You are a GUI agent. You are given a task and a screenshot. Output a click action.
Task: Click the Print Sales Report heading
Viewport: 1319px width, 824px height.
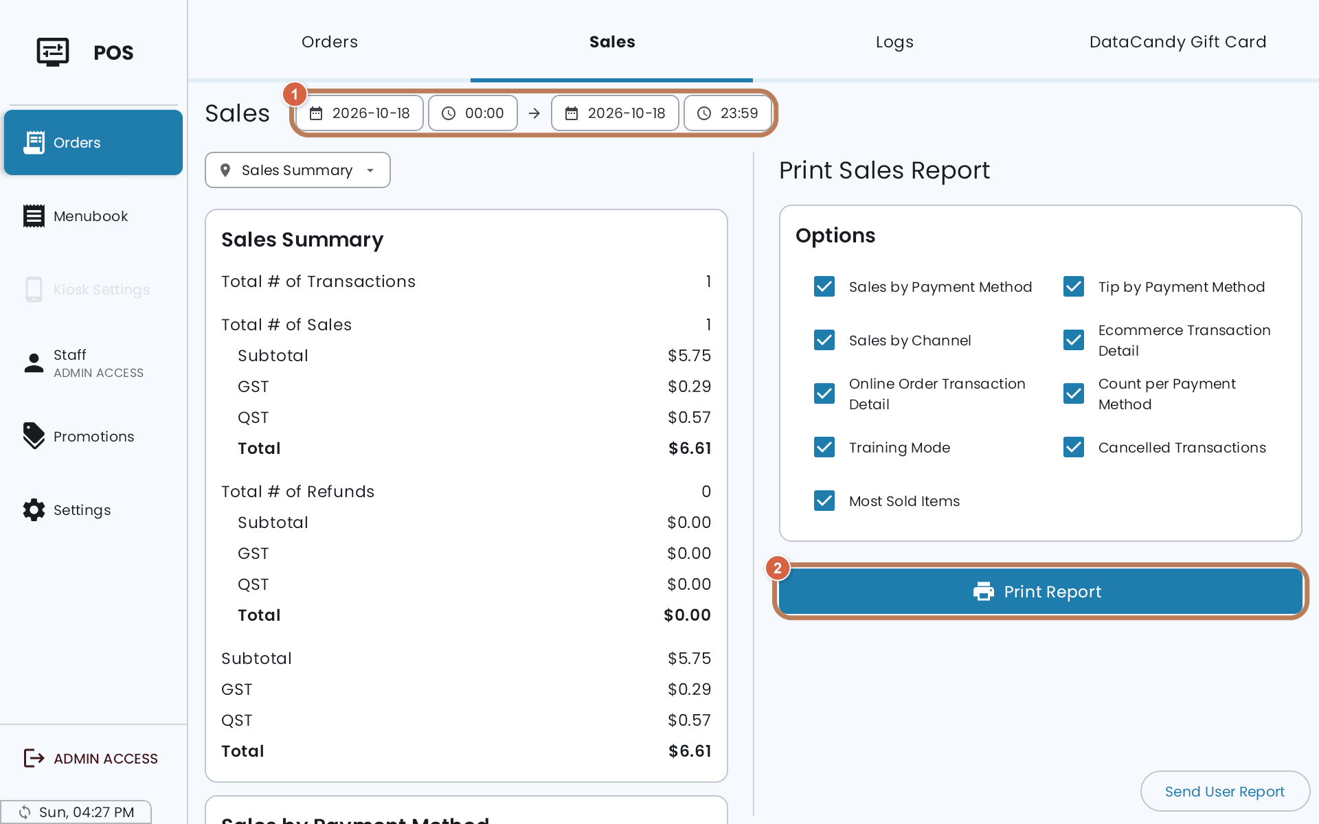point(884,170)
